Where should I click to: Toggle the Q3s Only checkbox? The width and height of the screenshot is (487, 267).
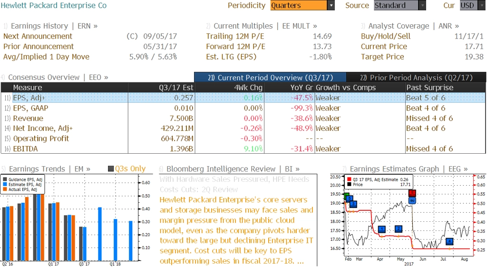coord(111,169)
